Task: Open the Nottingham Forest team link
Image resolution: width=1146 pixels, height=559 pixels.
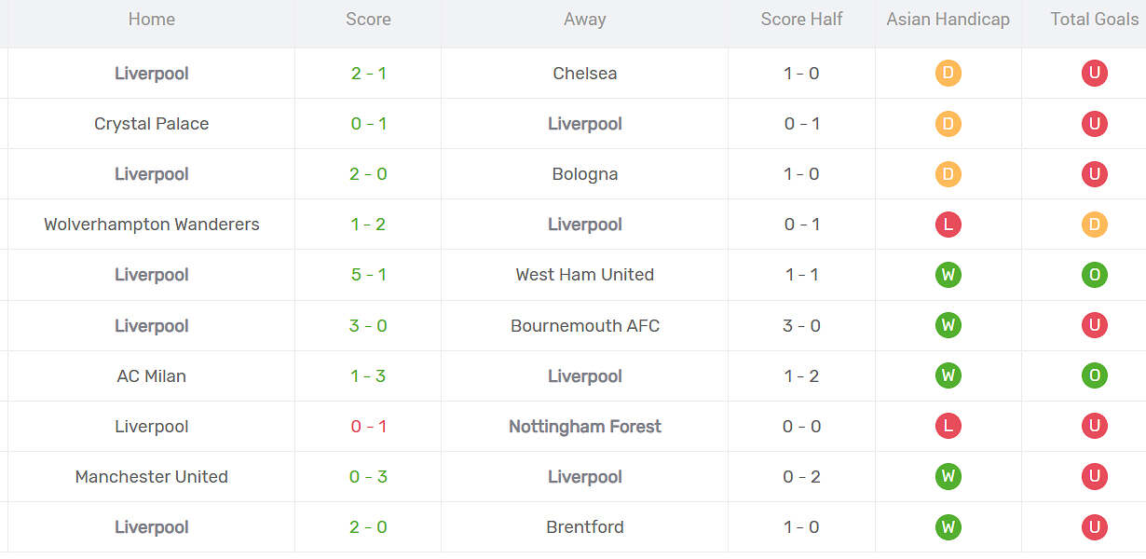Action: (584, 426)
